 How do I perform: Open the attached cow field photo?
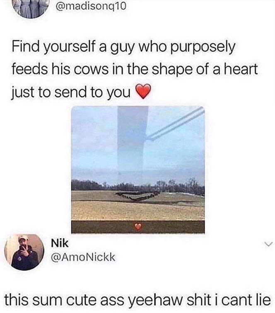[x=138, y=170]
